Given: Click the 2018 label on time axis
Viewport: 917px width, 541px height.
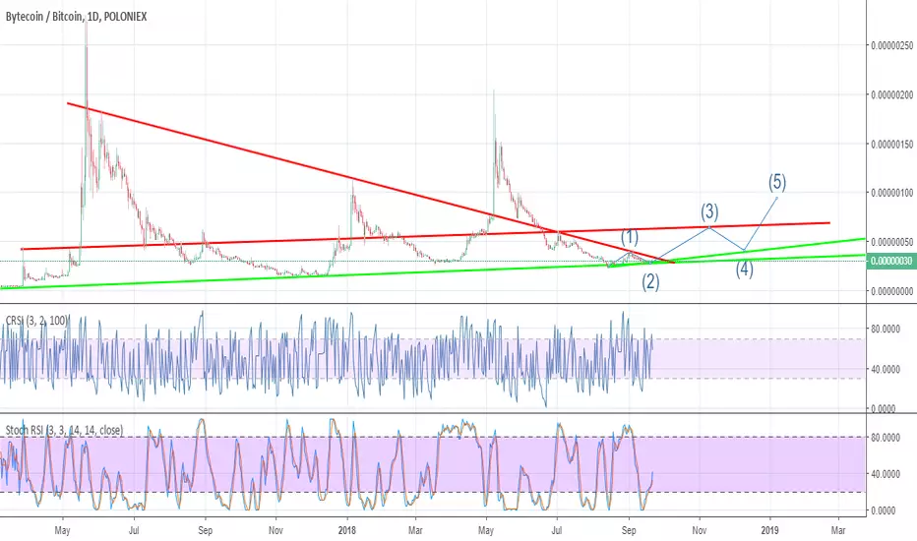Looking at the screenshot, I should 347,530.
